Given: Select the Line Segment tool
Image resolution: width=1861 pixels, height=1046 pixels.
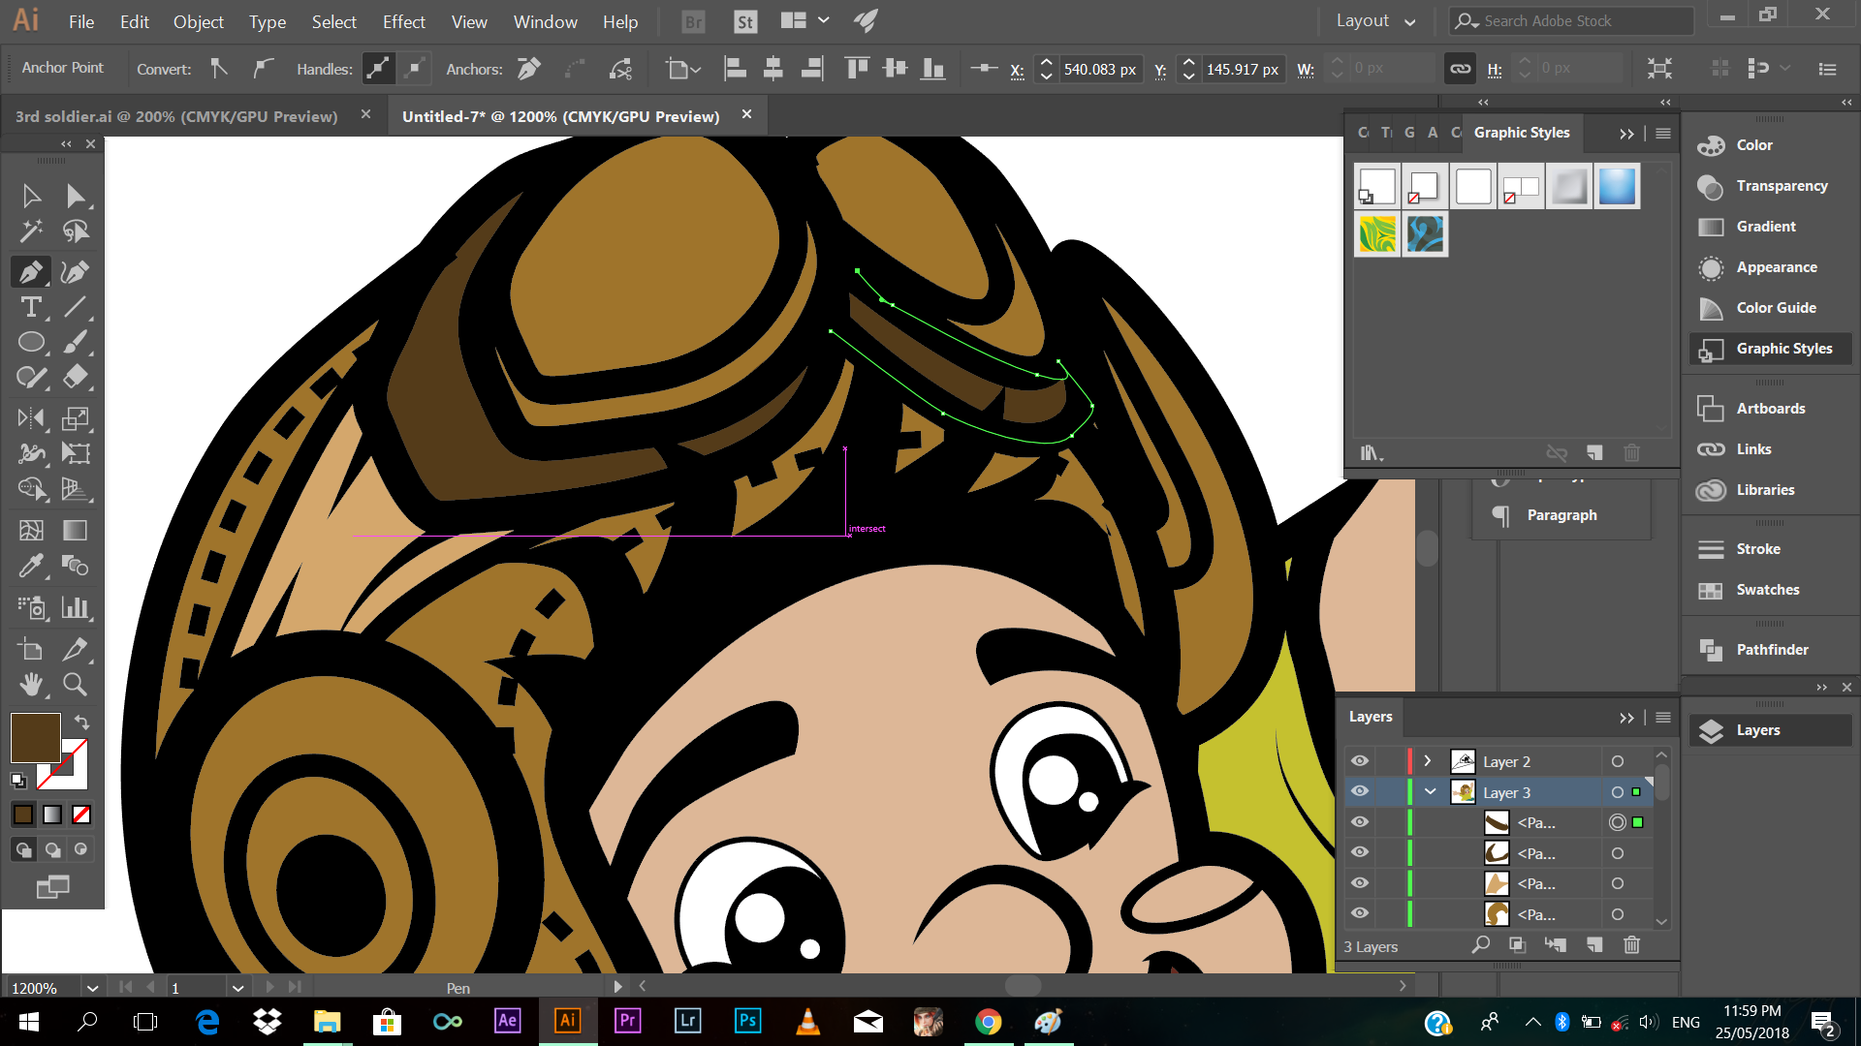Looking at the screenshot, I should 76,307.
